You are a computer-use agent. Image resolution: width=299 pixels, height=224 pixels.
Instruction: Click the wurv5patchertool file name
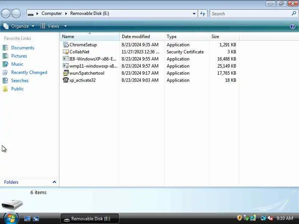click(87, 73)
